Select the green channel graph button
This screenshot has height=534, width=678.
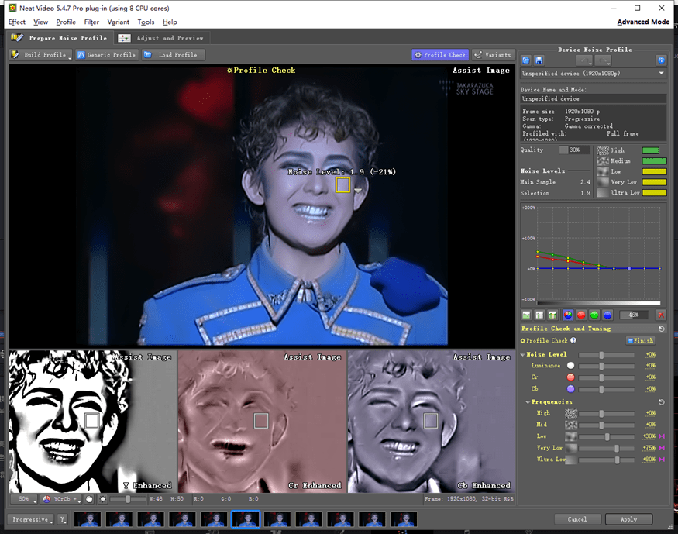(x=594, y=315)
